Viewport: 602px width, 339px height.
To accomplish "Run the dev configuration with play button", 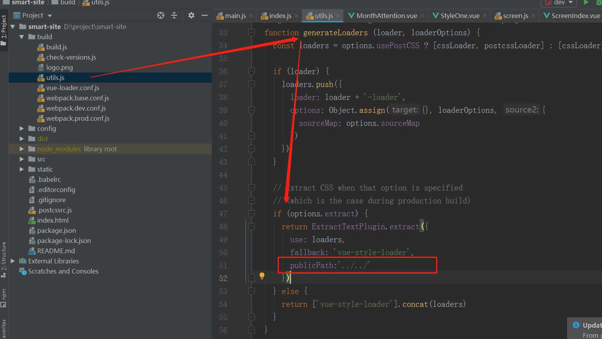I will [586, 2].
